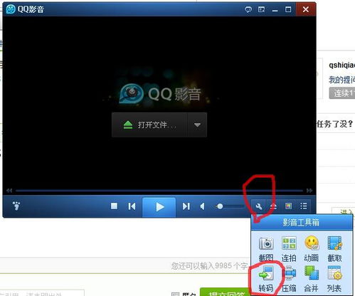Image resolution: width=355 pixels, height=296 pixels.
Task: Click the 打开文件 button
Action: (x=149, y=125)
